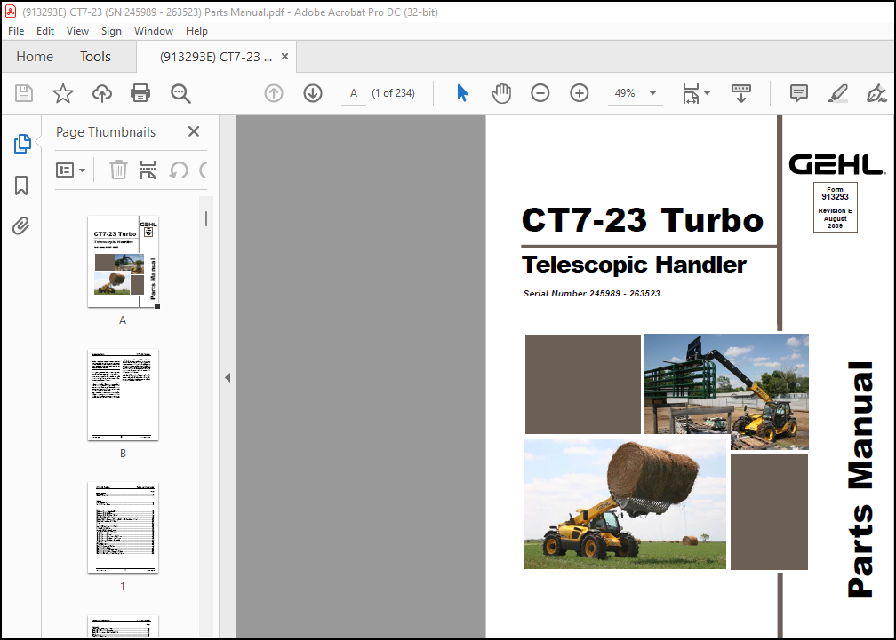The height and width of the screenshot is (640, 896).
Task: Print the document
Action: [x=140, y=93]
